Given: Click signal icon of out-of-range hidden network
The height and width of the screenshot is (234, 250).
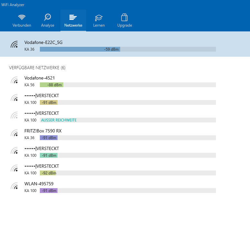Looking at the screenshot, I should [14, 115].
